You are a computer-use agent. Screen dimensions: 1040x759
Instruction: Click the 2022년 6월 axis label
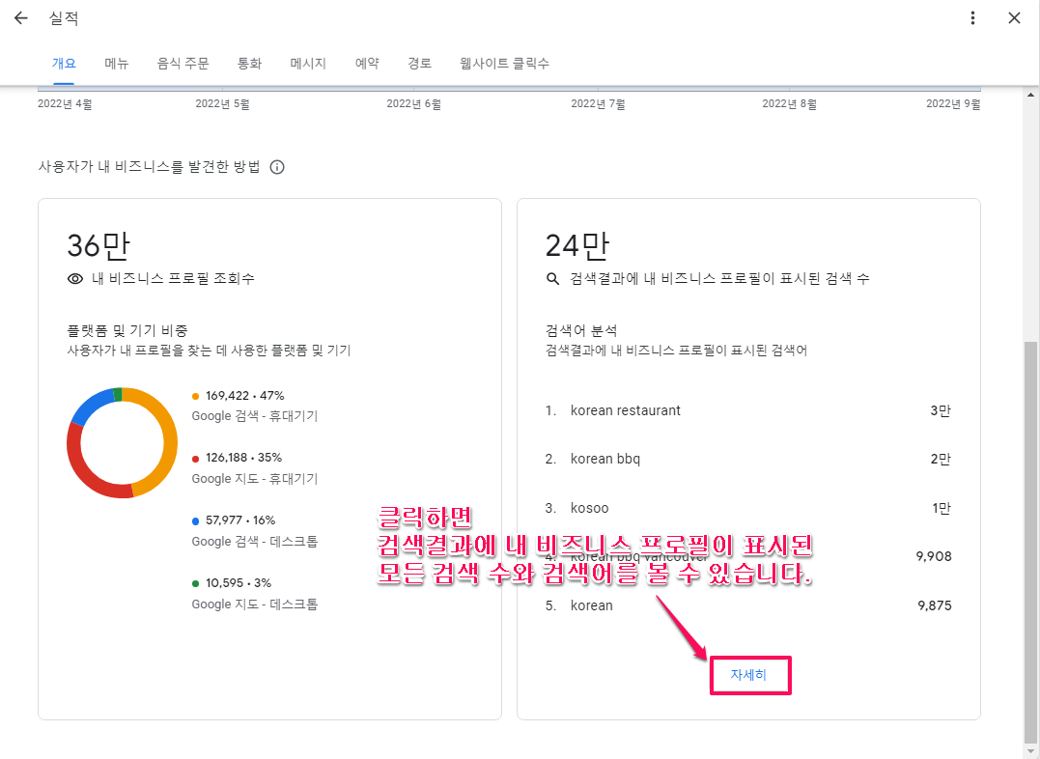[414, 104]
